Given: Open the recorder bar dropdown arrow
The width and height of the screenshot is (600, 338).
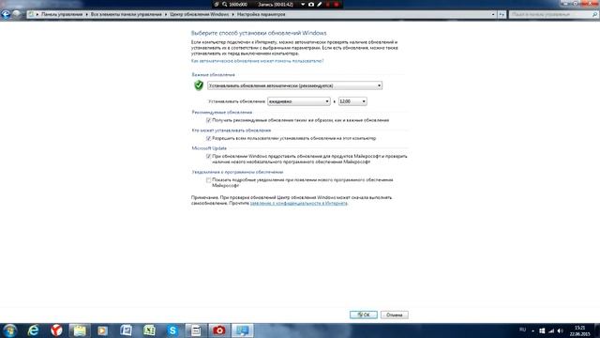Looking at the screenshot, I should (x=303, y=4).
